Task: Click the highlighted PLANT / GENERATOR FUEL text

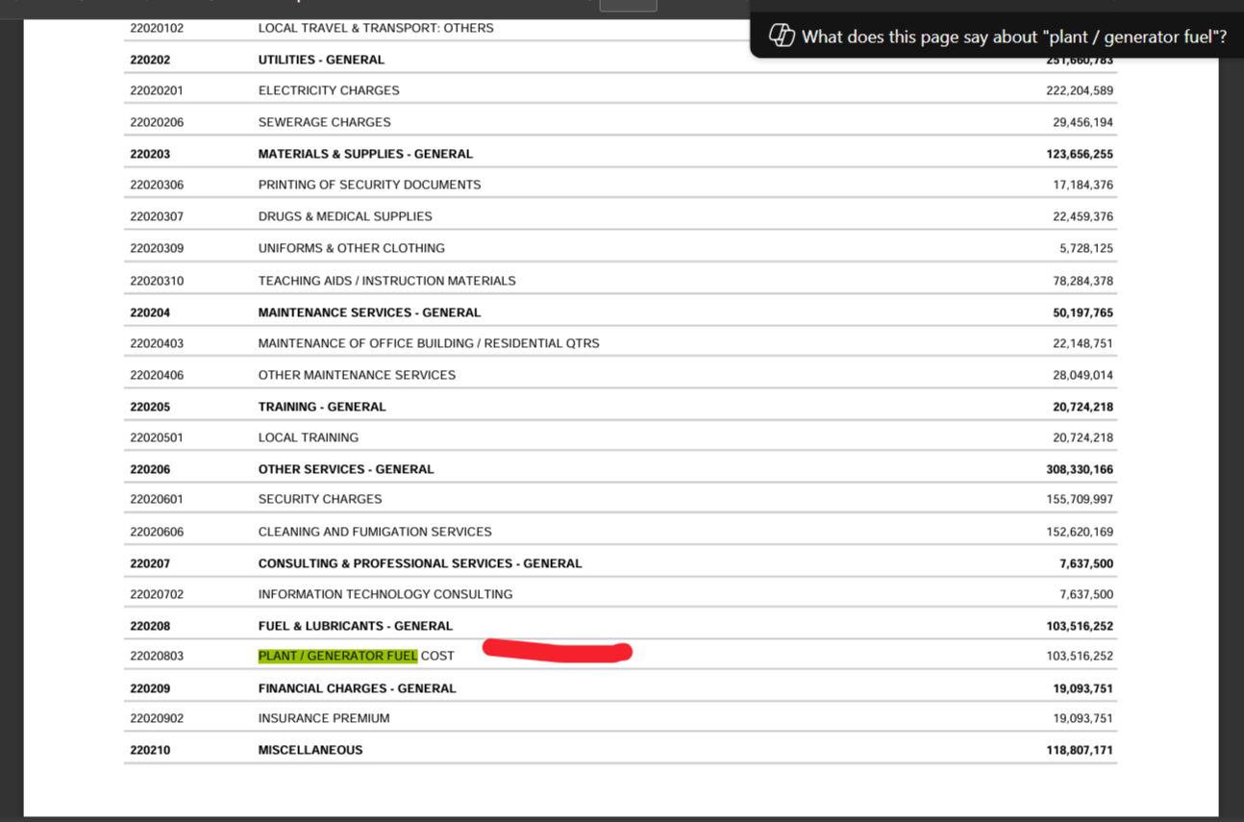Action: [x=337, y=657]
